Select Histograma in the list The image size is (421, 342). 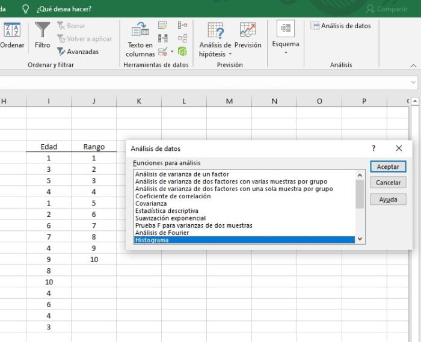click(244, 240)
